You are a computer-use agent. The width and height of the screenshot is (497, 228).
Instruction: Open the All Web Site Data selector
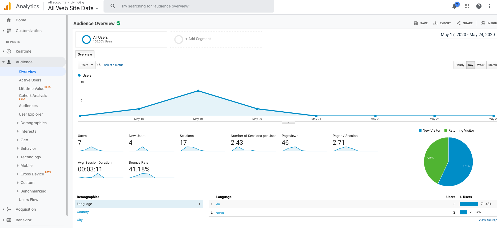(x=73, y=8)
